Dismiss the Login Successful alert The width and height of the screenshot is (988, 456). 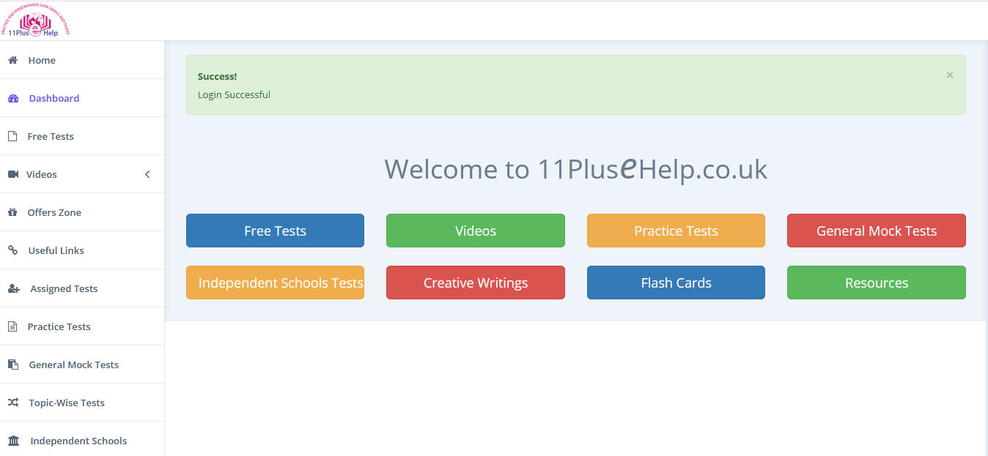(950, 75)
